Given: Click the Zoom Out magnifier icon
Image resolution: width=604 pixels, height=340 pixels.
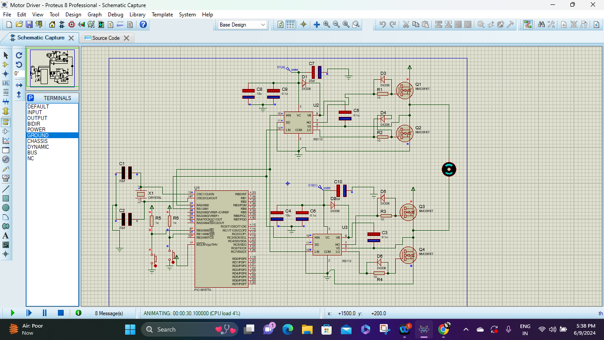Looking at the screenshot, I should click(336, 24).
